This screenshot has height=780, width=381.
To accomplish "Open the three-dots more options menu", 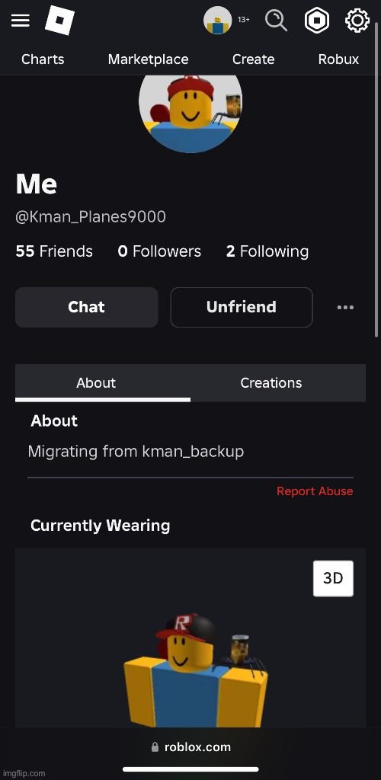I will coord(346,308).
